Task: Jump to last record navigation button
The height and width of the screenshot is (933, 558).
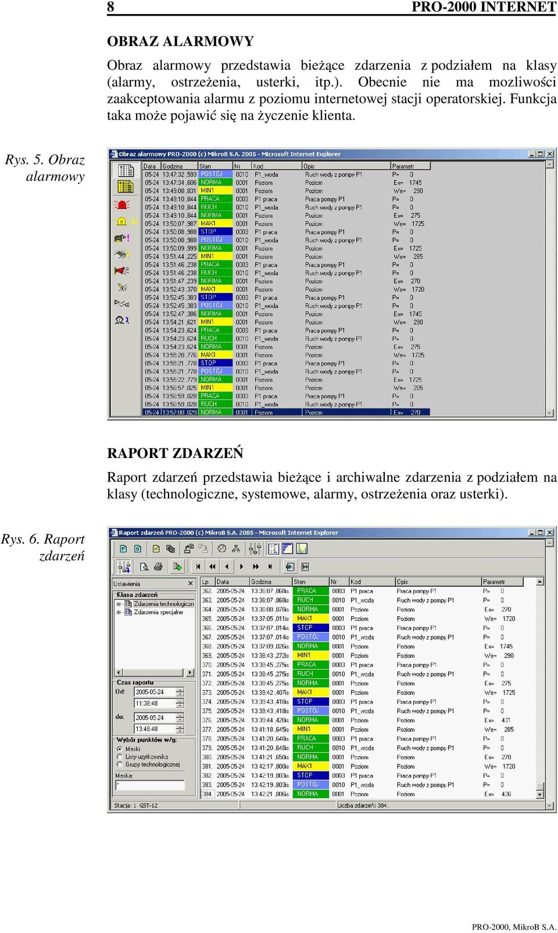Action: coord(270,566)
